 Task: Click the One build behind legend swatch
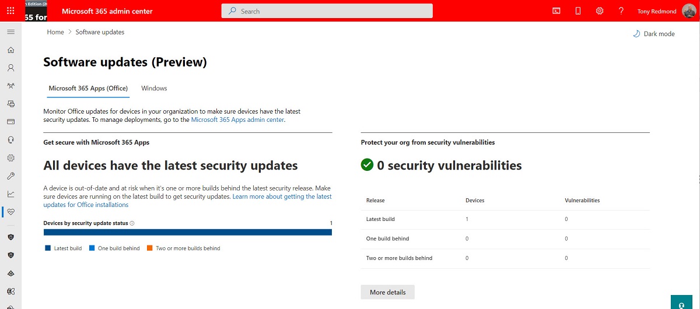[x=92, y=248]
